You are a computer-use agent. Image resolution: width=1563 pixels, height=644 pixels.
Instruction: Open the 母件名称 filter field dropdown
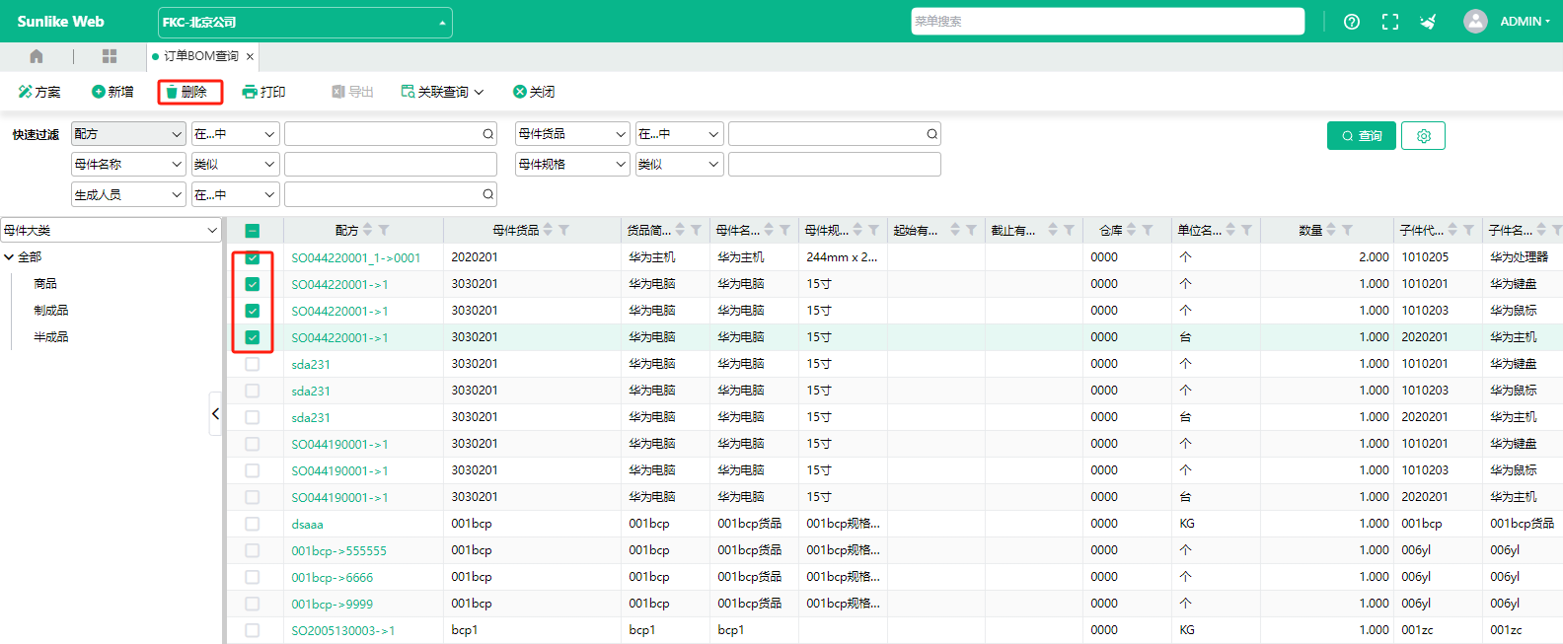128,165
